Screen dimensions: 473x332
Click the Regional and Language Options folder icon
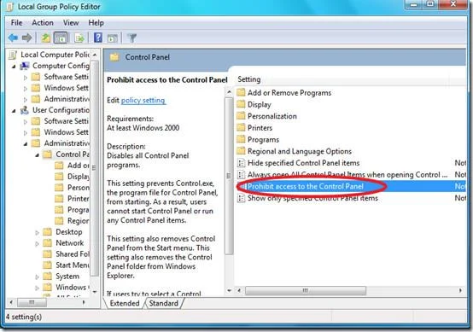(241, 151)
